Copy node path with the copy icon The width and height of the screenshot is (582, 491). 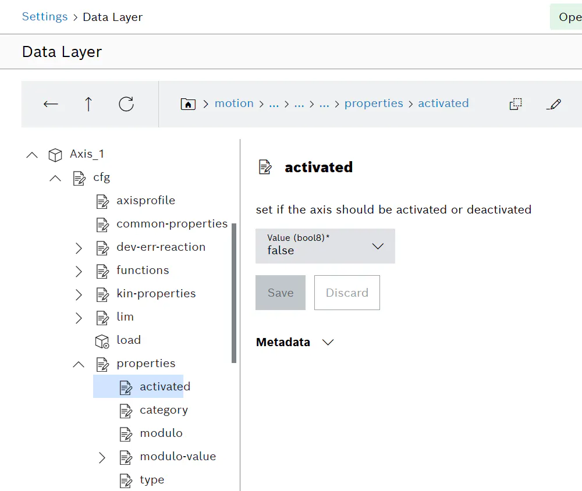click(516, 104)
